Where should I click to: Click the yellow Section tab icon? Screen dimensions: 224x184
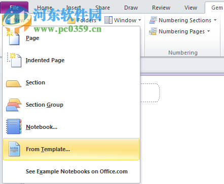[x=14, y=83]
